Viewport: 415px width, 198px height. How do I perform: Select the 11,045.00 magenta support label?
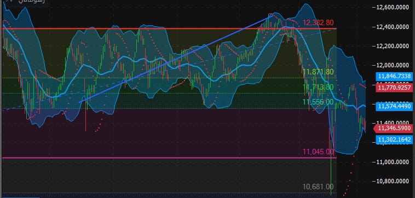pyautogui.click(x=318, y=152)
